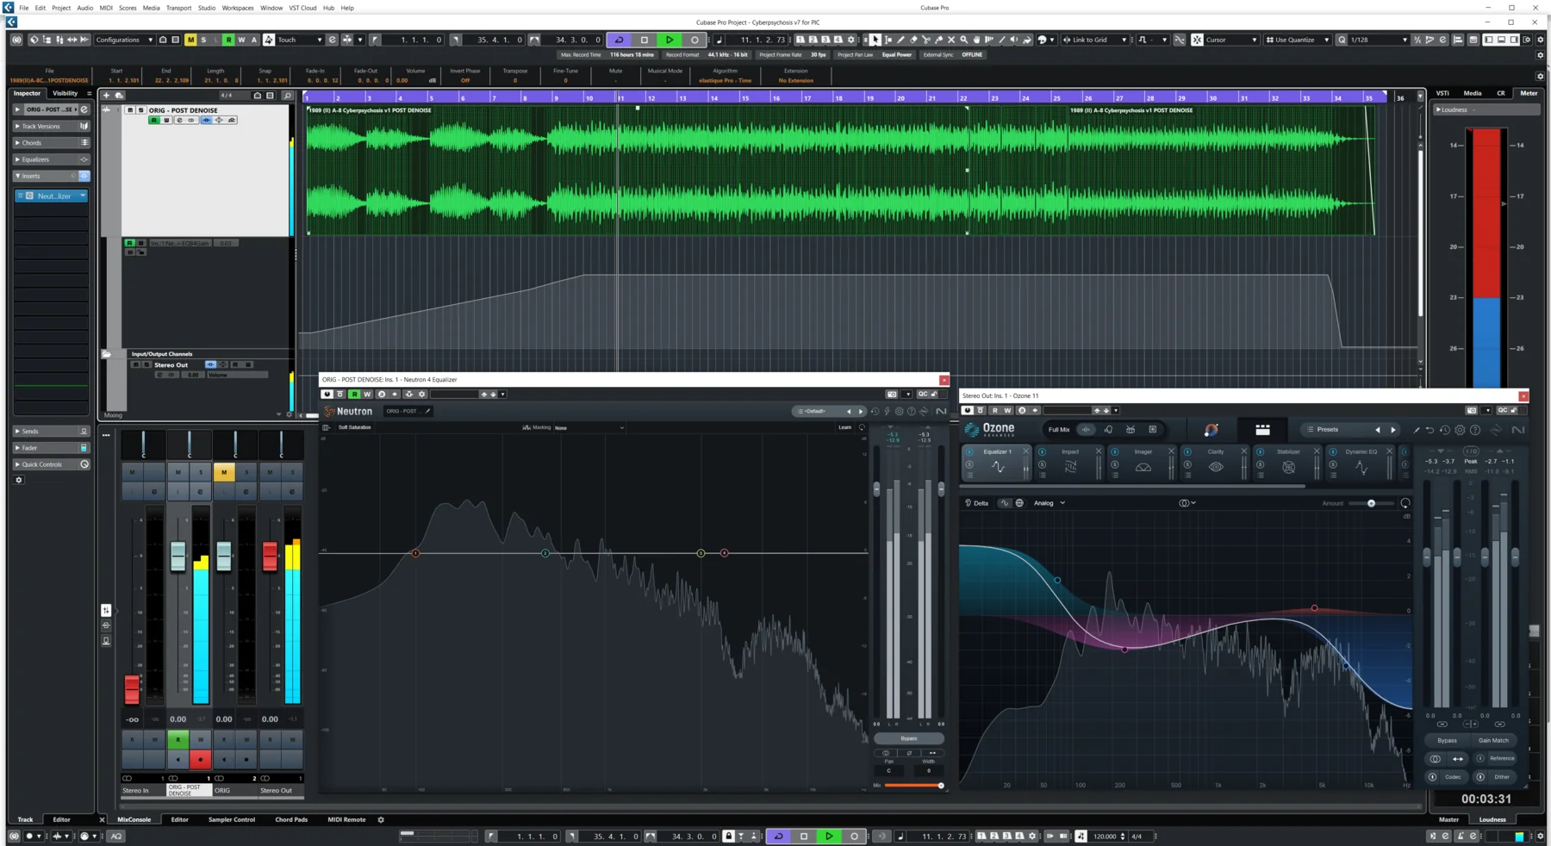Open the Clarity module eye icon in Ozone
The width and height of the screenshot is (1551, 846).
click(1217, 467)
